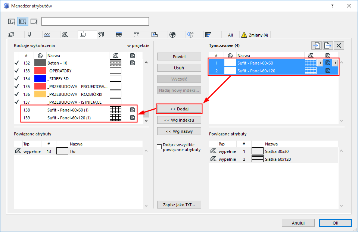The width and height of the screenshot is (358, 232).
Task: Open the Pens attribute tab
Action: click(x=29, y=35)
